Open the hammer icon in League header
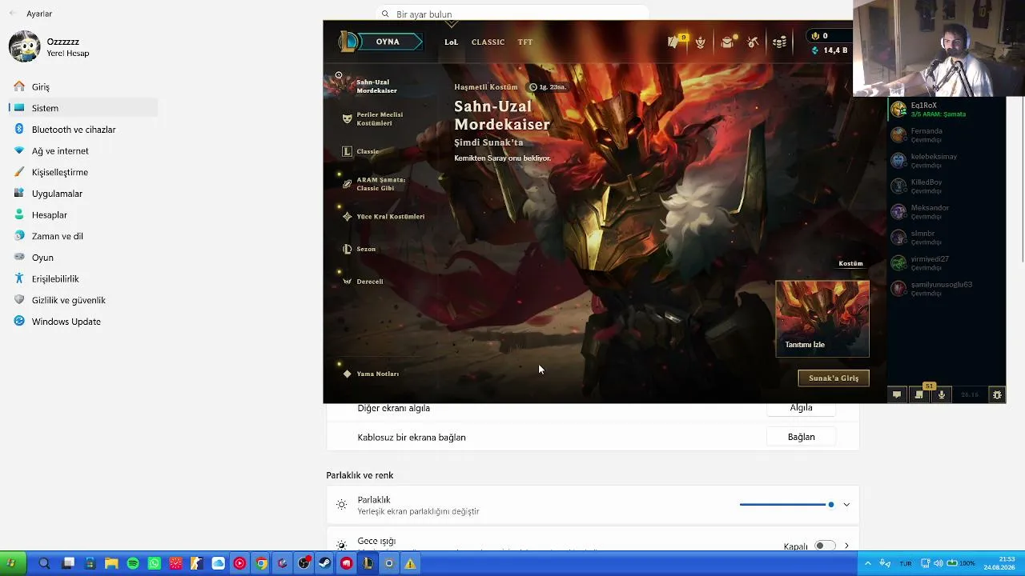 [x=753, y=42]
